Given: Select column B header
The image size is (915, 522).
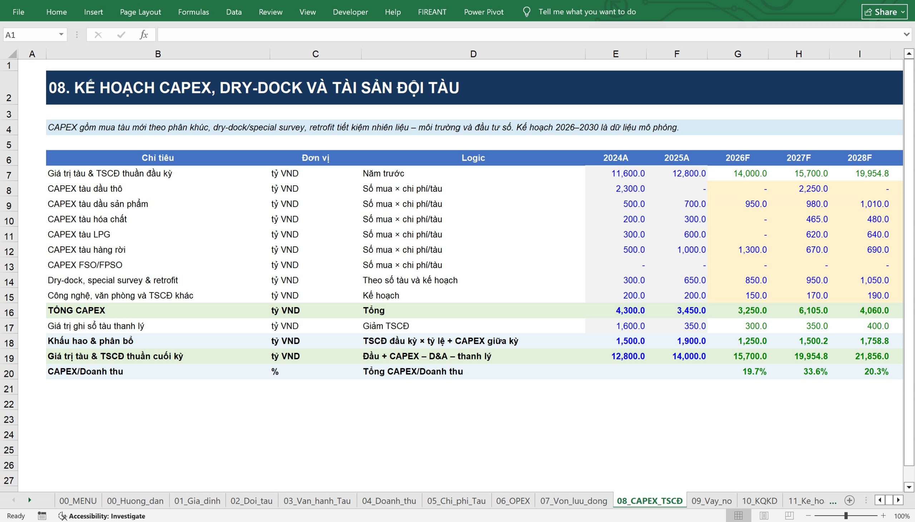Looking at the screenshot, I should point(158,54).
